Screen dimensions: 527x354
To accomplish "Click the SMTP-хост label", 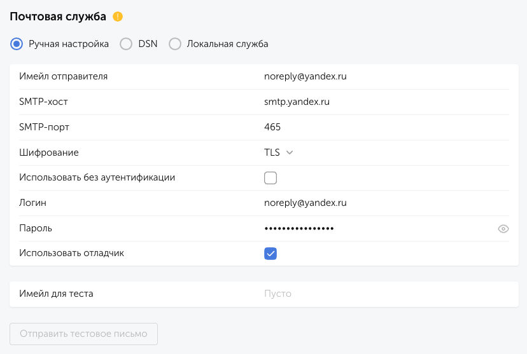I will (x=43, y=102).
